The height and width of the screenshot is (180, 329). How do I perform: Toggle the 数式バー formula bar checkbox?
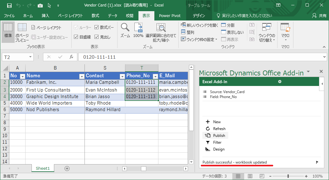click(97, 27)
